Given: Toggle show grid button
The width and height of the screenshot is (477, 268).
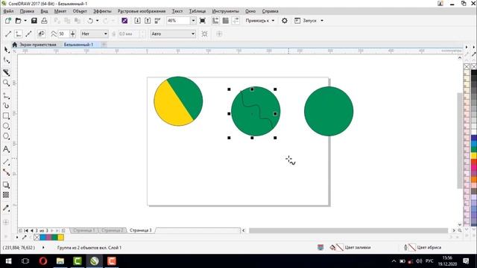Looking at the screenshot, I should click(225, 21).
